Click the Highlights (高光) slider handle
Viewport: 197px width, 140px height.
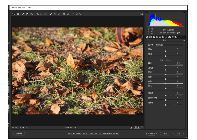(166, 74)
